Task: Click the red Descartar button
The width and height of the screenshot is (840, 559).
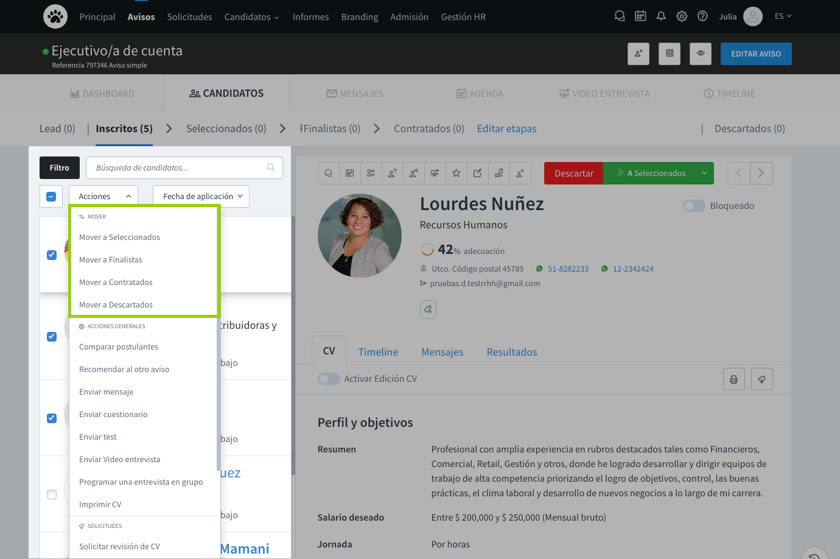Action: pos(573,174)
